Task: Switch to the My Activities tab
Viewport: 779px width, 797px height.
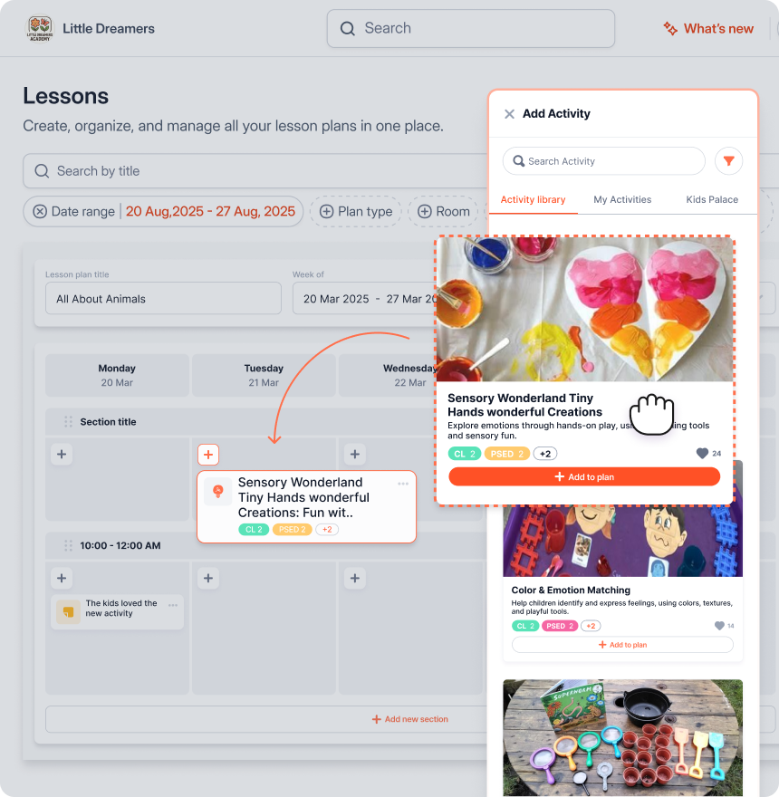Action: pos(622,200)
